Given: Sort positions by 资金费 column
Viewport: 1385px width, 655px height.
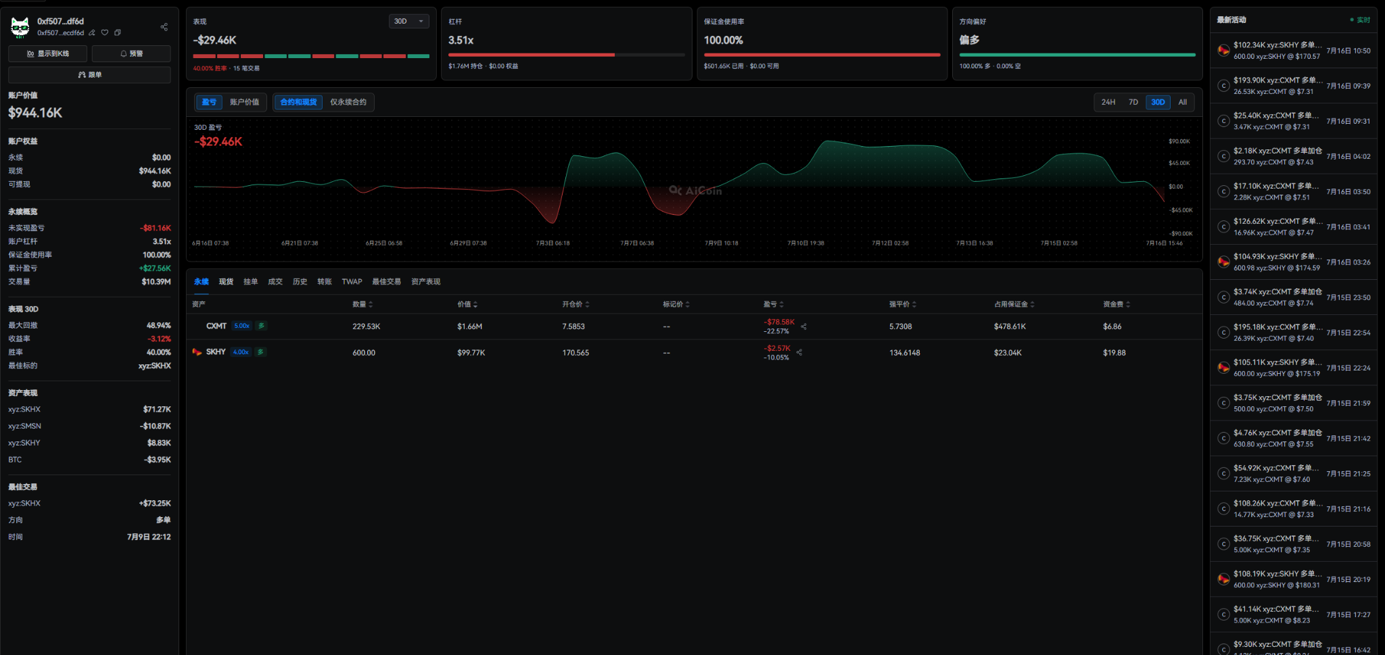Looking at the screenshot, I should pos(1117,304).
